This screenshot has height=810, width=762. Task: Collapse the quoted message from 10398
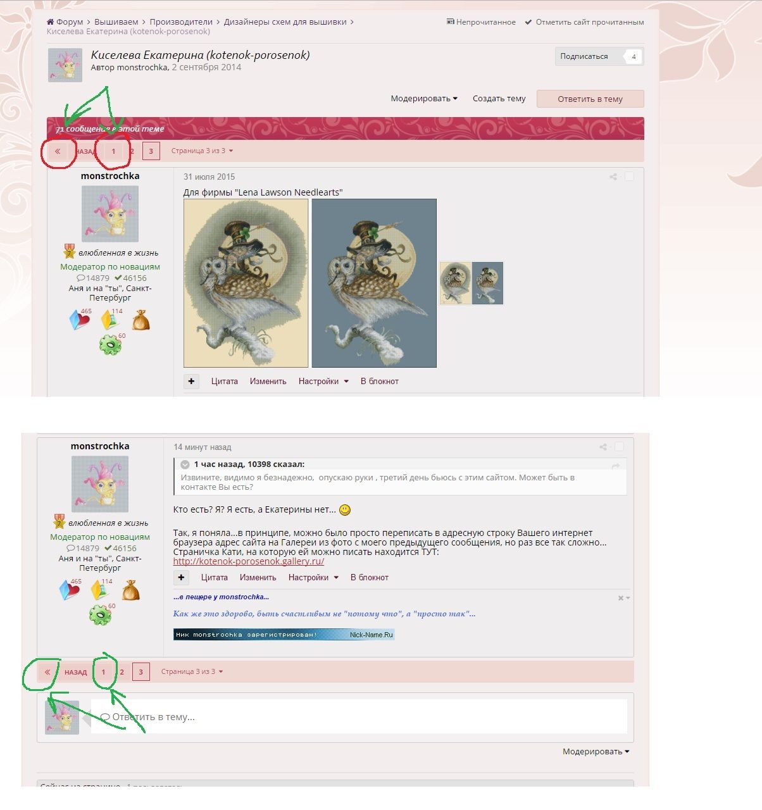click(185, 464)
